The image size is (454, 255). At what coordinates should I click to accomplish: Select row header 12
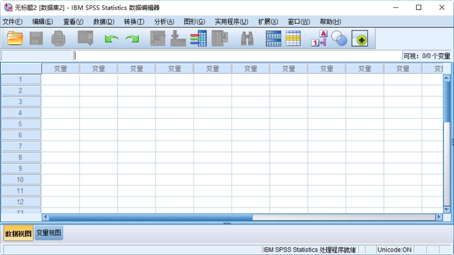coord(21,202)
